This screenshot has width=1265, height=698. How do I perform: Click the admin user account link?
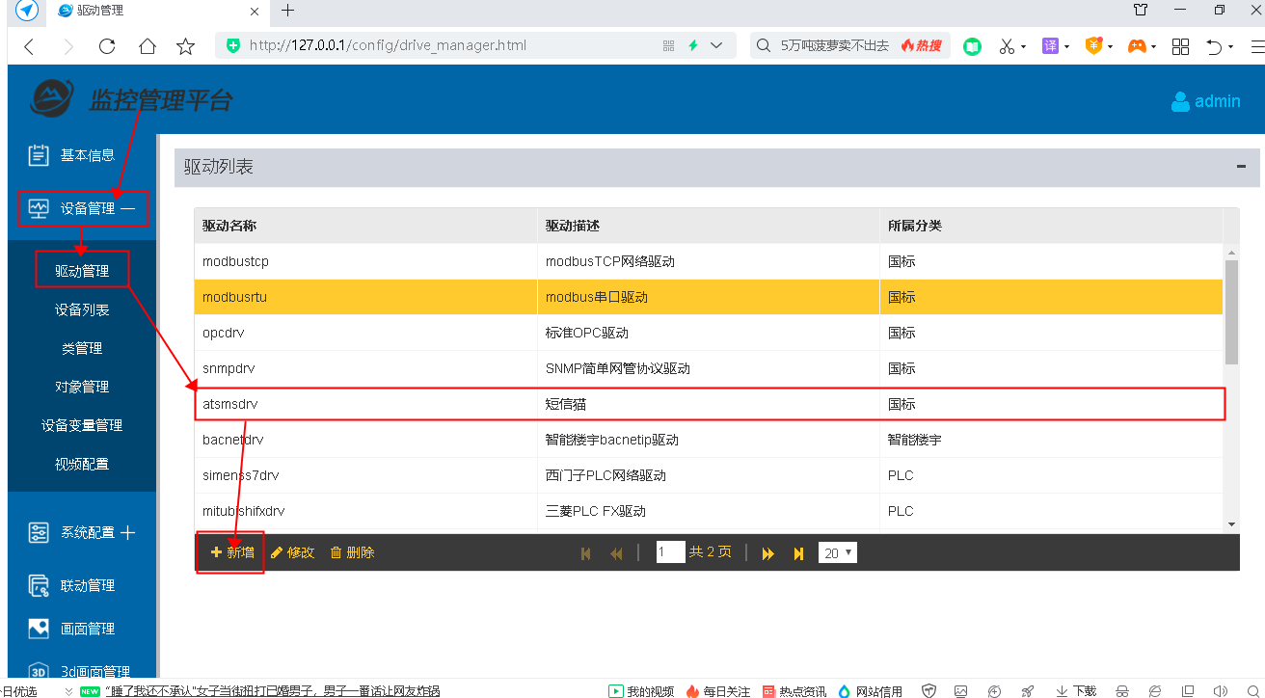point(1205,100)
